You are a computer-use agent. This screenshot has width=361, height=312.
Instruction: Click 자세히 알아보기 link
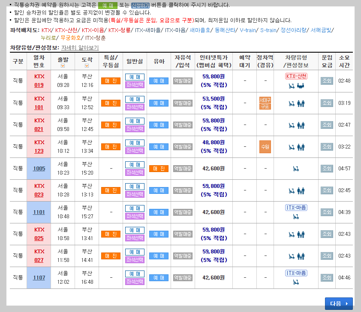tap(80, 48)
